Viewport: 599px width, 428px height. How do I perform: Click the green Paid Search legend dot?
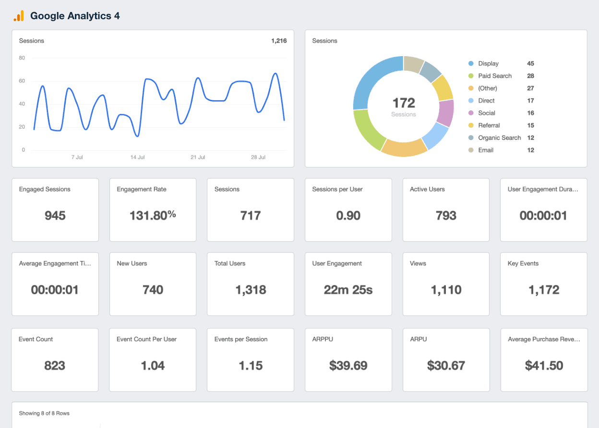click(x=471, y=76)
